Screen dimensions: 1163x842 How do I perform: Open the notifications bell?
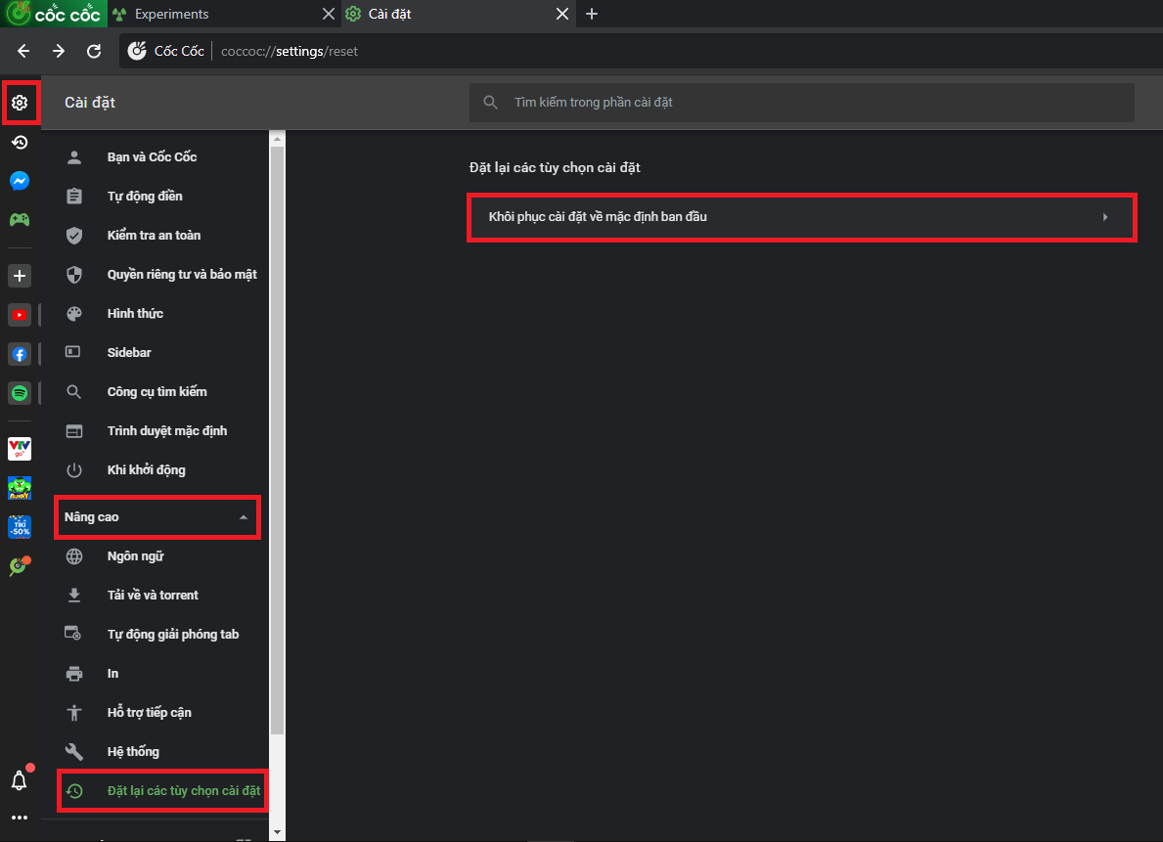tap(20, 779)
